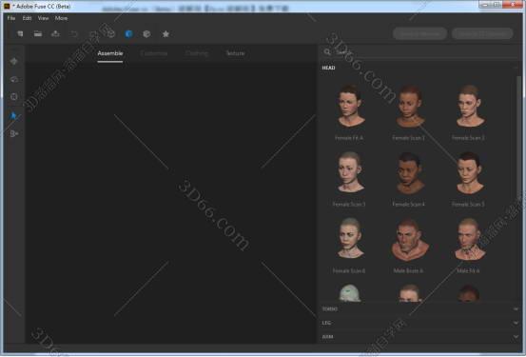Click the Send to Mixamo button
The image size is (526, 357).
pyautogui.click(x=419, y=33)
